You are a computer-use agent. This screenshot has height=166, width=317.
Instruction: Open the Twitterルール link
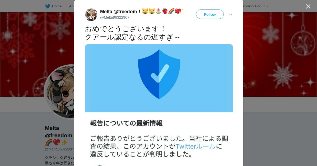coord(195,146)
